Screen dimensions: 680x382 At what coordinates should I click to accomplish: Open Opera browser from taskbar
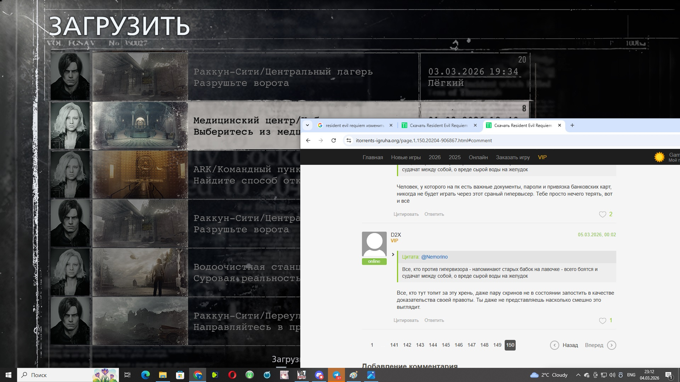click(x=232, y=375)
